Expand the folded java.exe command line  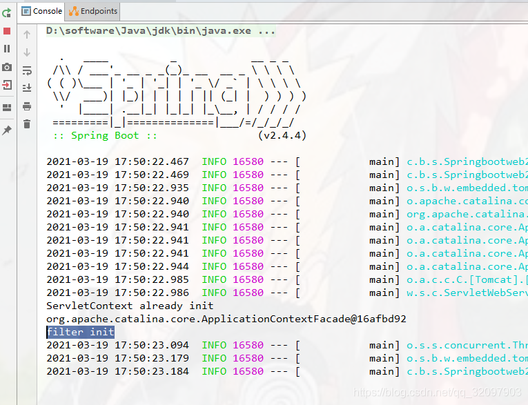point(161,31)
